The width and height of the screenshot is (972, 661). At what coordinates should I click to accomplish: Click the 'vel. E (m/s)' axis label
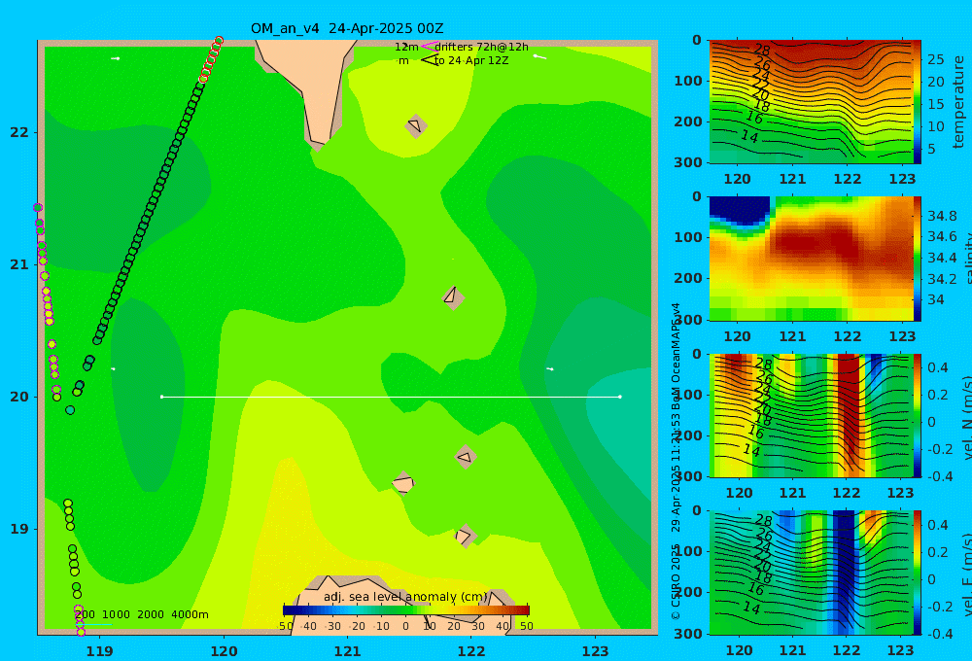click(966, 574)
